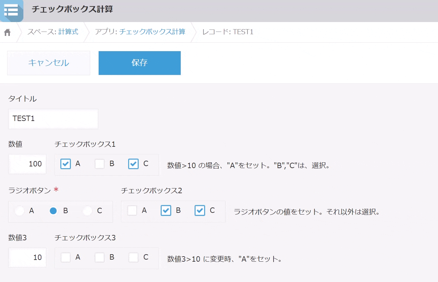438x282 pixels.
Task: Uncheck B in チェックボックス2
Action: [166, 211]
